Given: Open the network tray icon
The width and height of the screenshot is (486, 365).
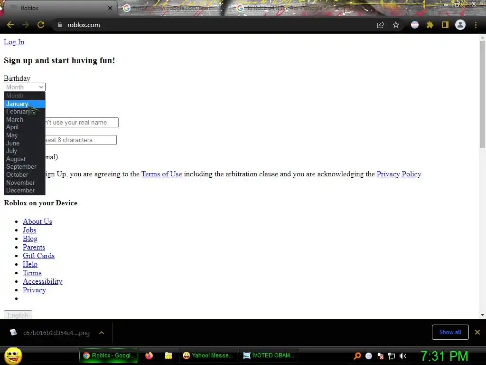Looking at the screenshot, I should 392,356.
